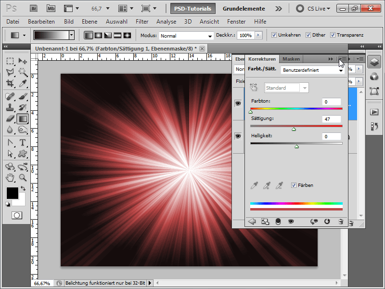Select the Blur tool
Image resolution: width=385 pixels, height=289 pixels.
(10, 130)
